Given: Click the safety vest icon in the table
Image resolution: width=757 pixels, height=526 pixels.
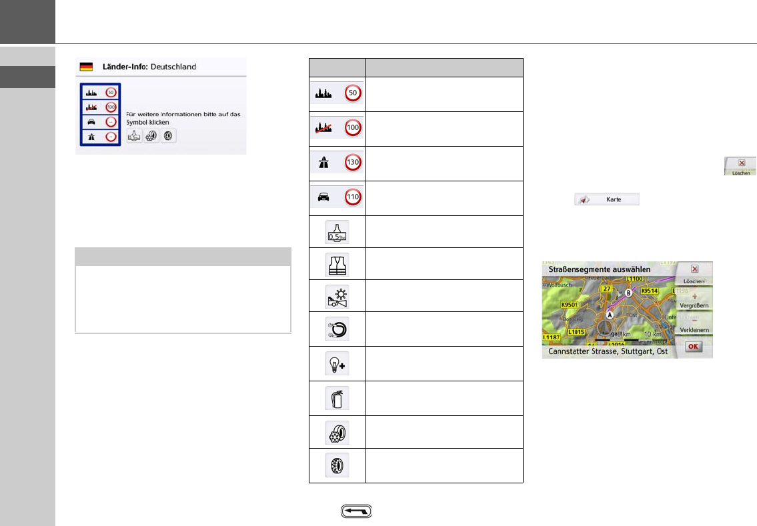Looking at the screenshot, I should [x=337, y=265].
